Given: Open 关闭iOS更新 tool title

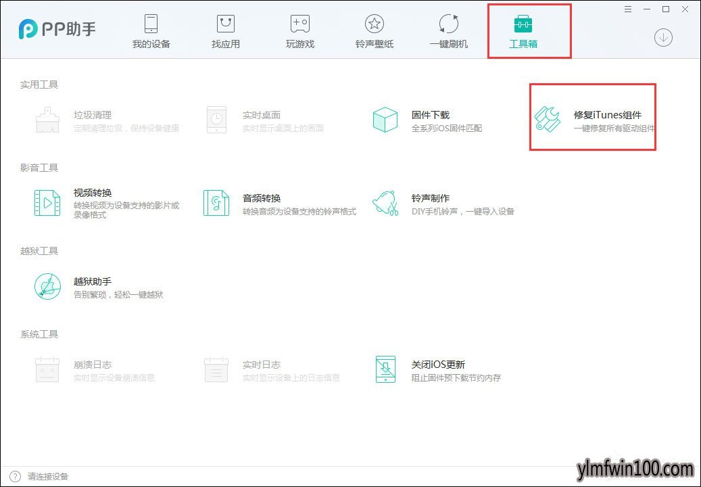Looking at the screenshot, I should click(438, 365).
